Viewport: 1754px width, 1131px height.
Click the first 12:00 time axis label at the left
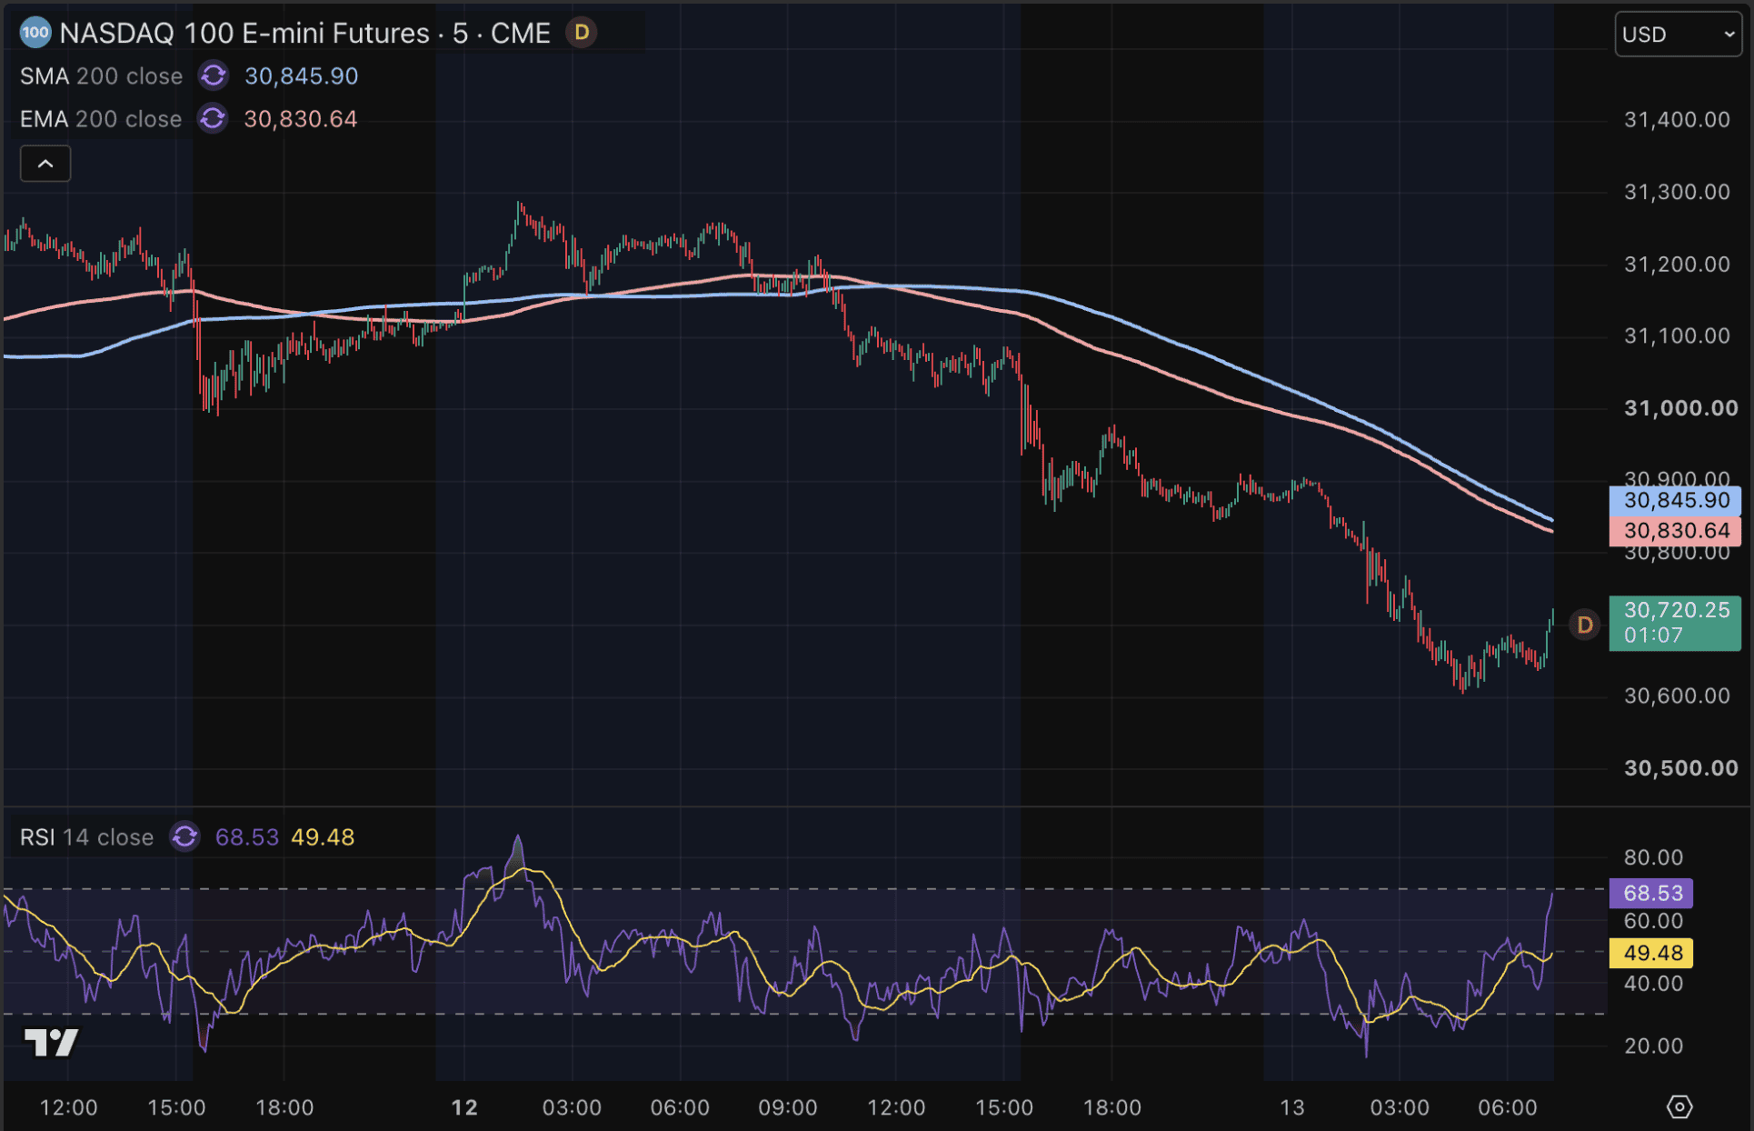[69, 1107]
